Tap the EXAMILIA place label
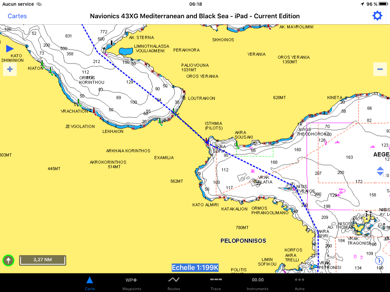The height and width of the screenshot is (292, 390). (x=164, y=158)
